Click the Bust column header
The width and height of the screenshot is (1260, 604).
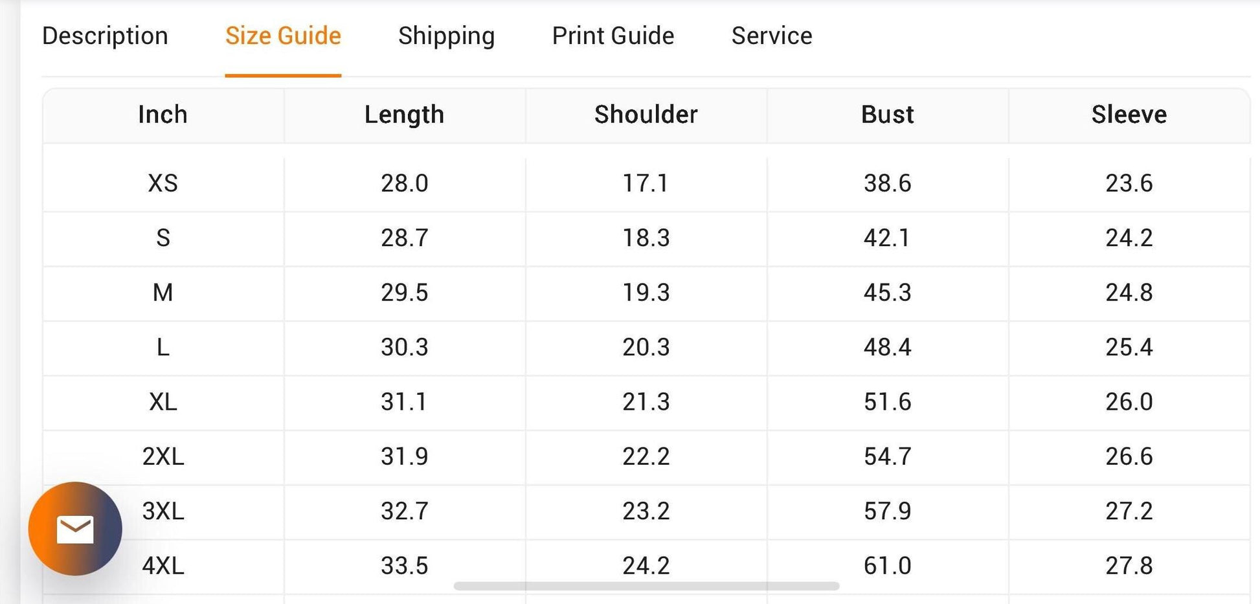tap(887, 115)
